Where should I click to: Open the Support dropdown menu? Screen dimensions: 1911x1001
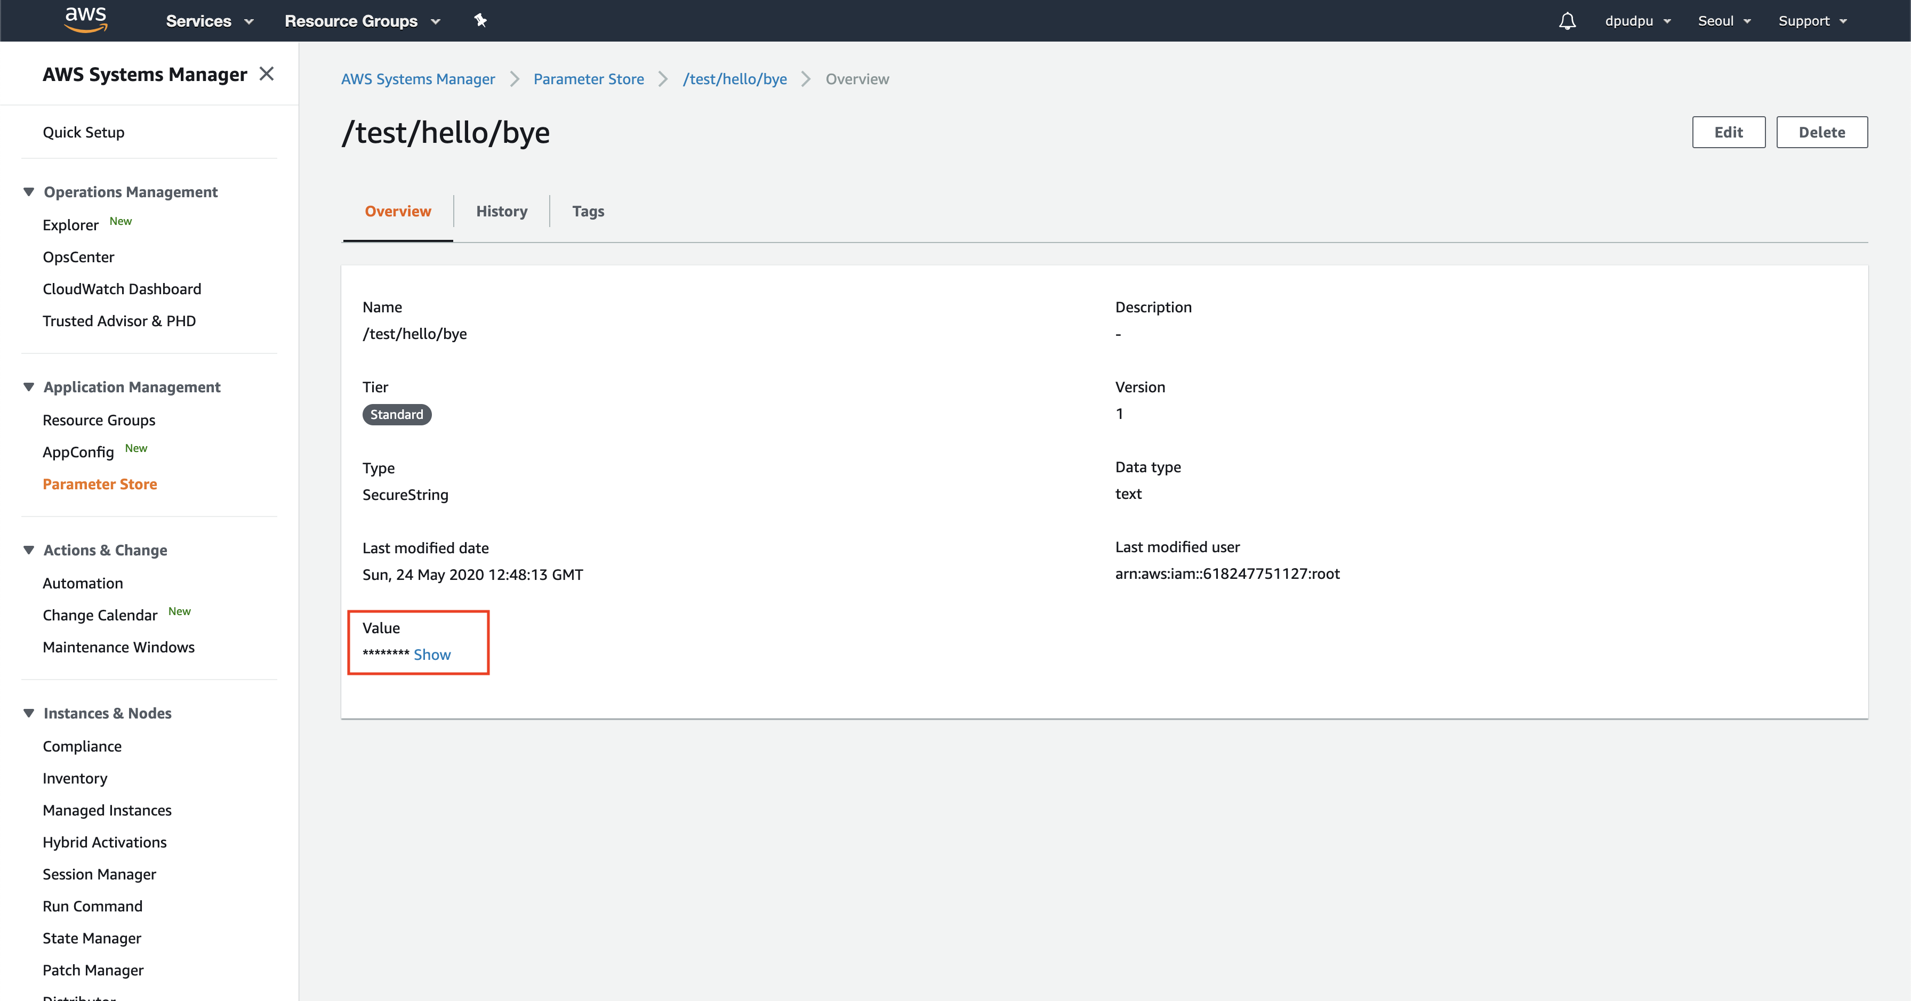[1812, 21]
